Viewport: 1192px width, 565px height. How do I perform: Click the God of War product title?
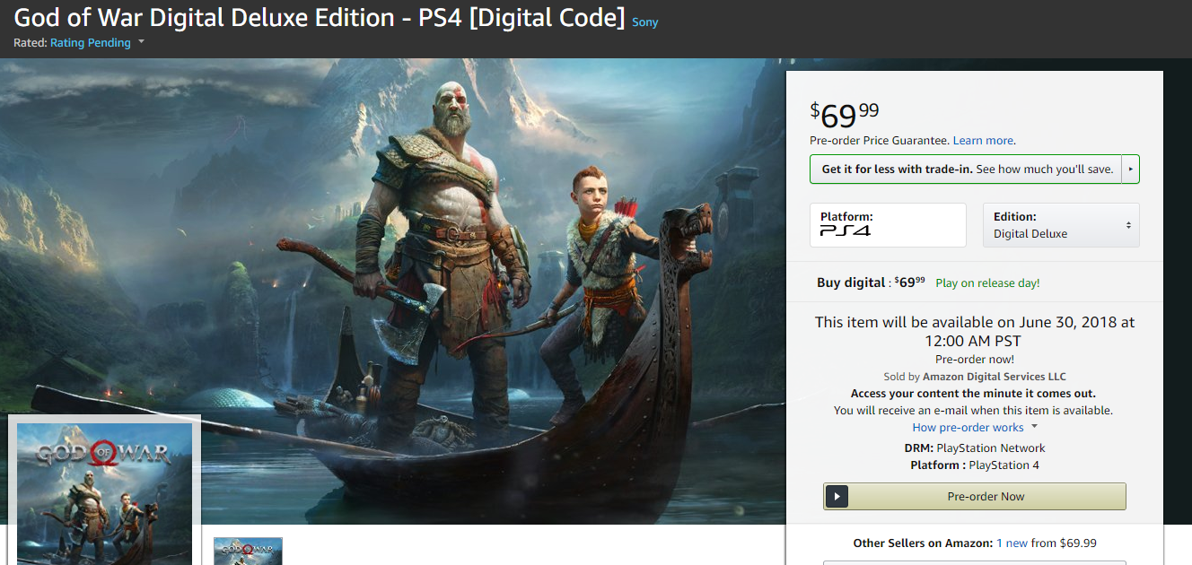pyautogui.click(x=319, y=17)
